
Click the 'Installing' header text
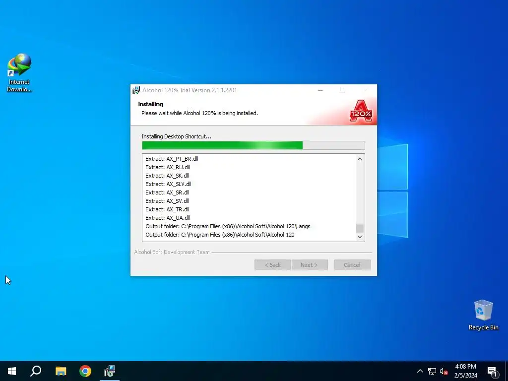(151, 104)
